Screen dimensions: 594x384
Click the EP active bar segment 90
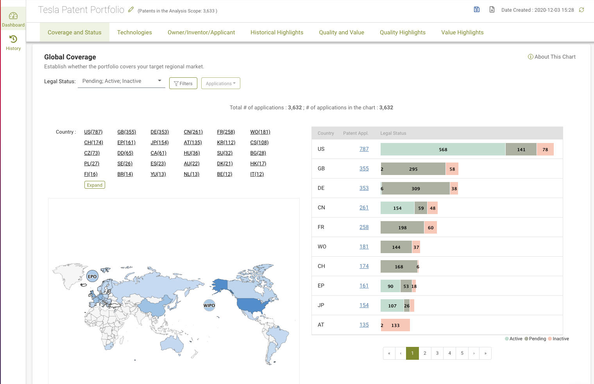390,286
